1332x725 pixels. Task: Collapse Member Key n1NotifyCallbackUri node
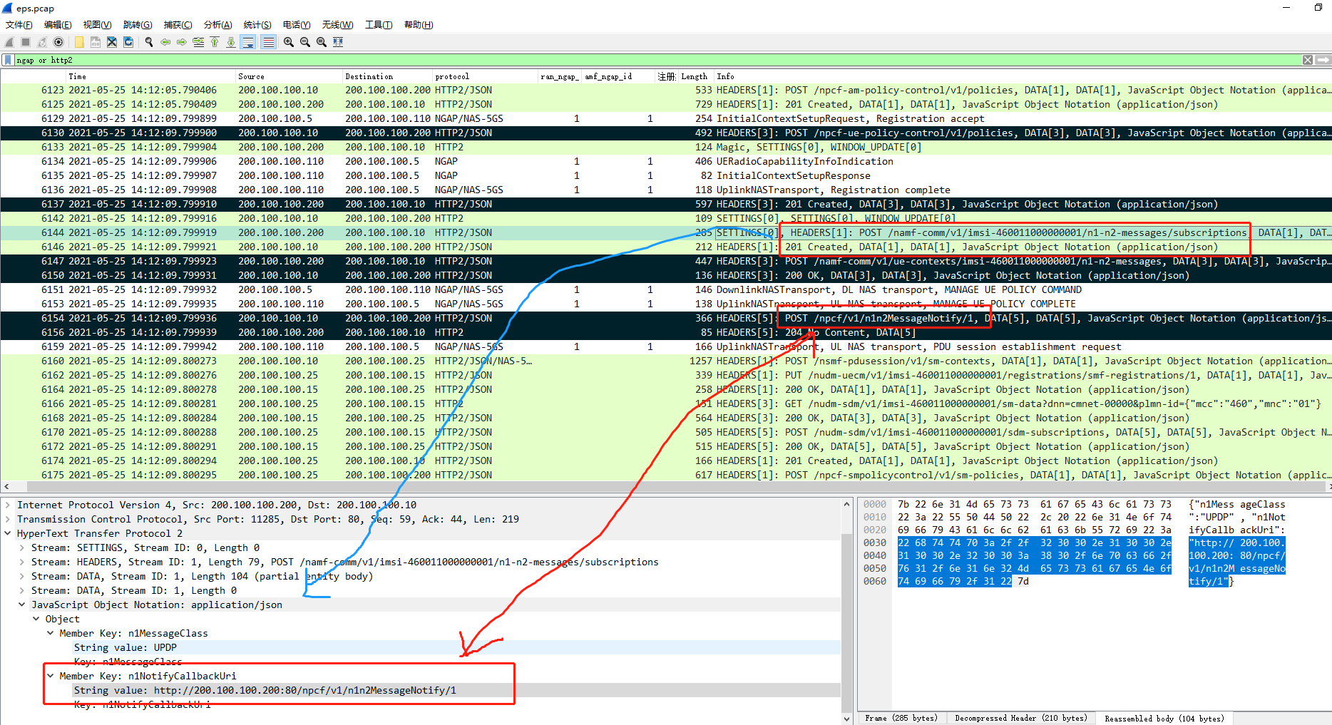[x=51, y=677]
